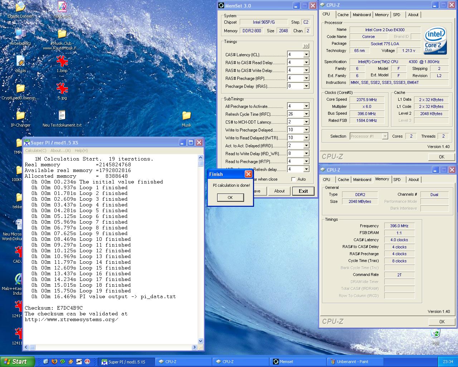Click Super PI vertical scrollbar down arrow
458x367 pixels.
click(x=200, y=341)
